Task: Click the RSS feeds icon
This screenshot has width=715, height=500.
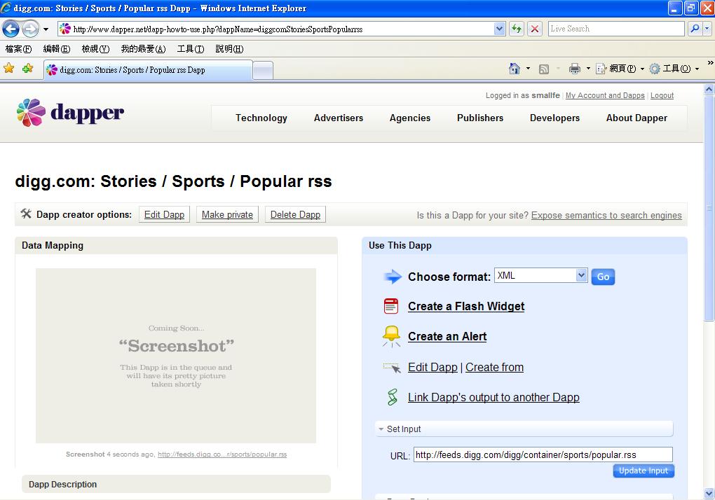Action: (x=543, y=69)
